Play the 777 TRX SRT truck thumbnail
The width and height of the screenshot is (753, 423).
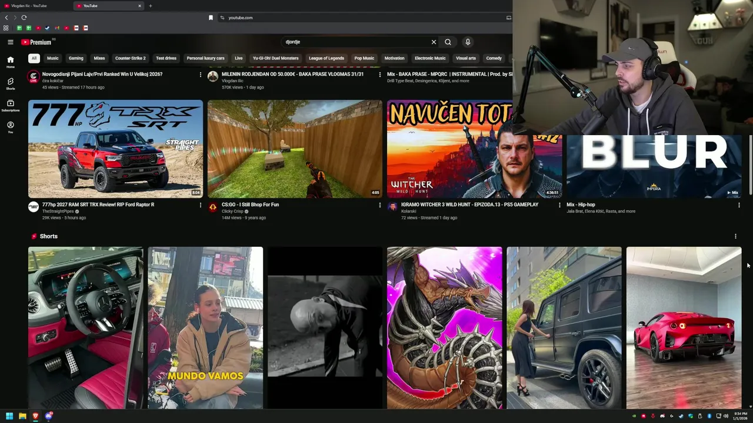pyautogui.click(x=115, y=149)
